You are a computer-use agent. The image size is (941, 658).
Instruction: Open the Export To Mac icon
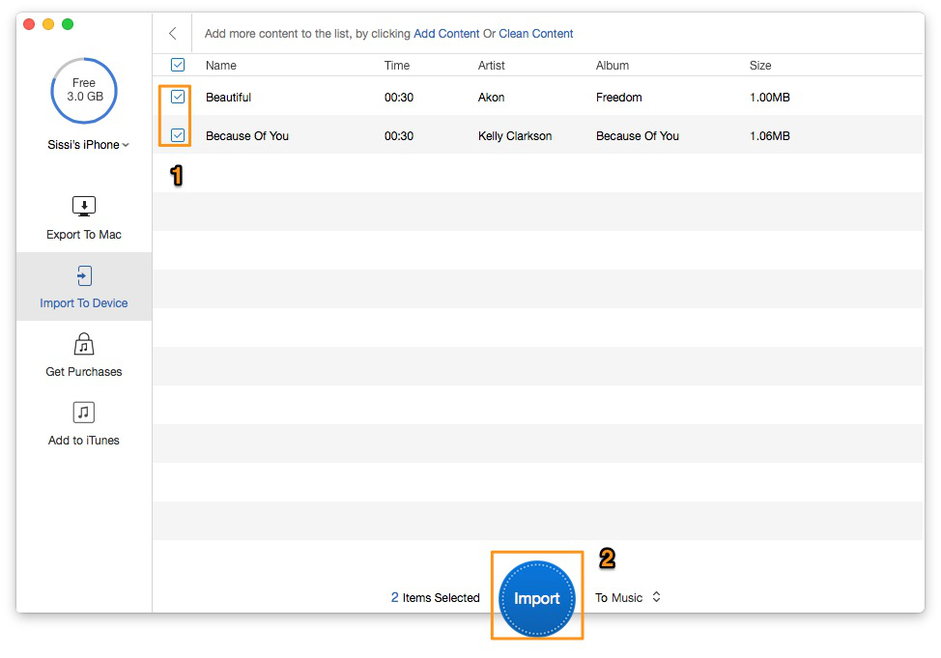pyautogui.click(x=84, y=206)
